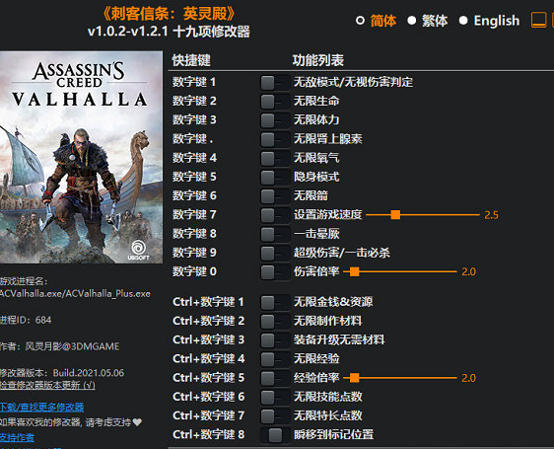Click the 快捷键 column header
Screen dimensions: 554x449
pos(191,60)
